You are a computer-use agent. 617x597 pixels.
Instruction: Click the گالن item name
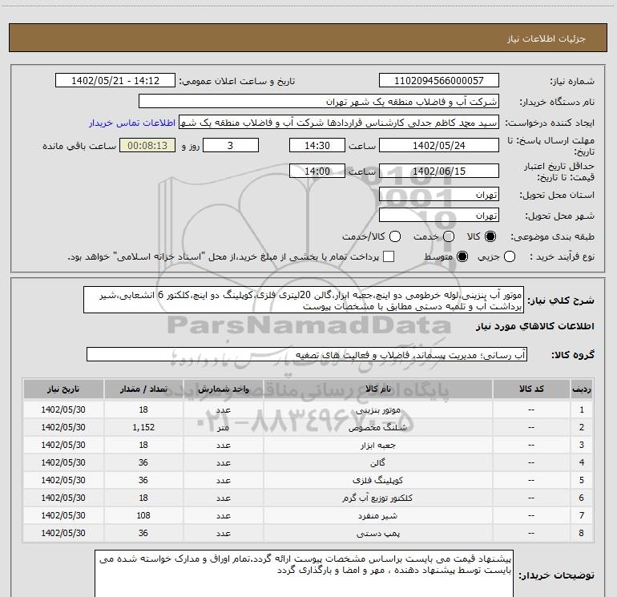coord(377,463)
